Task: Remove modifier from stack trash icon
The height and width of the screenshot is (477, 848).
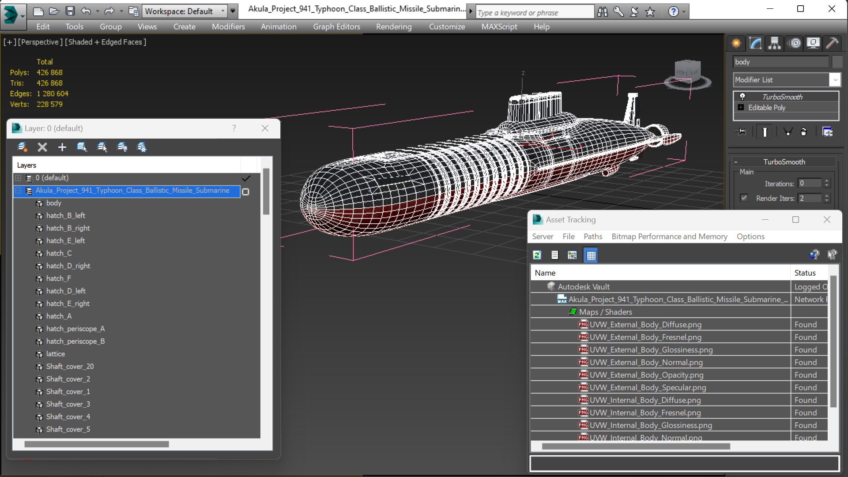Action: [804, 131]
